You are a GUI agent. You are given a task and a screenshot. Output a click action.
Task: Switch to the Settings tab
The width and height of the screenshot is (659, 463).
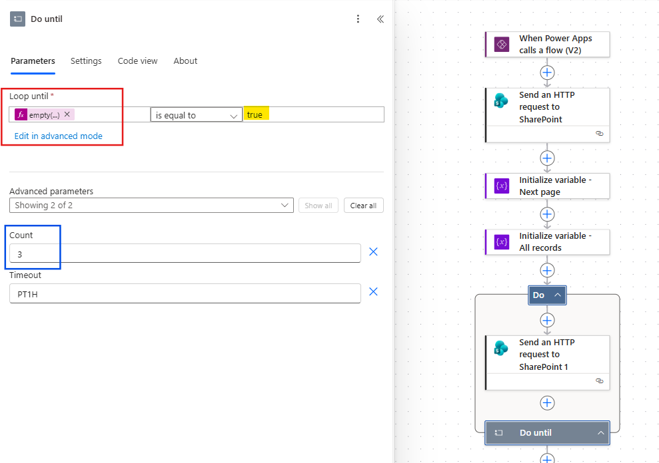(86, 61)
